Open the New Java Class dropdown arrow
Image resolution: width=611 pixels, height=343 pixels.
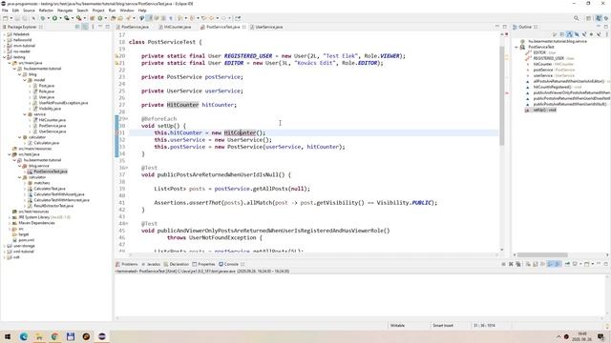tap(106, 18)
